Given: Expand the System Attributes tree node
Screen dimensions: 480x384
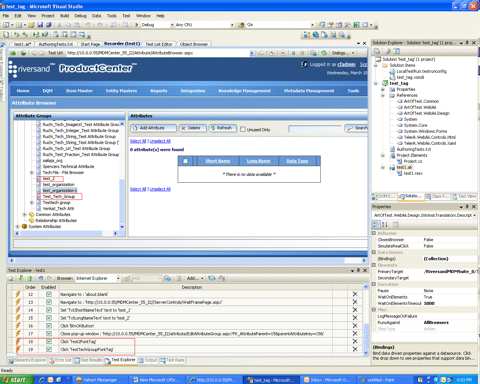Looking at the screenshot, I should pyautogui.click(x=17, y=226).
